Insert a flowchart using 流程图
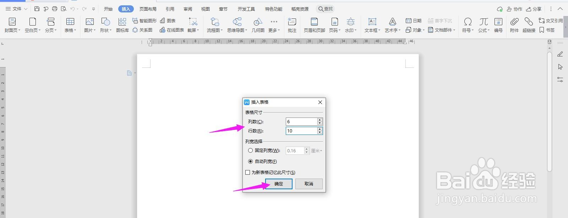Viewport: 568px width, 218px height. coord(215,25)
